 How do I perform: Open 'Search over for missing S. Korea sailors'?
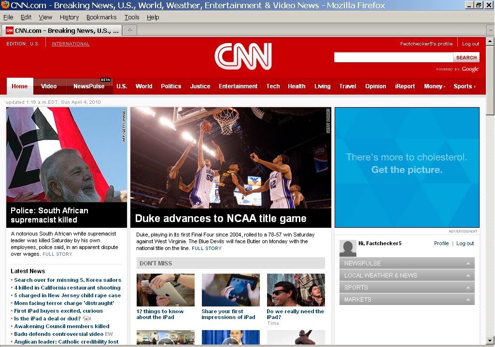coord(68,280)
